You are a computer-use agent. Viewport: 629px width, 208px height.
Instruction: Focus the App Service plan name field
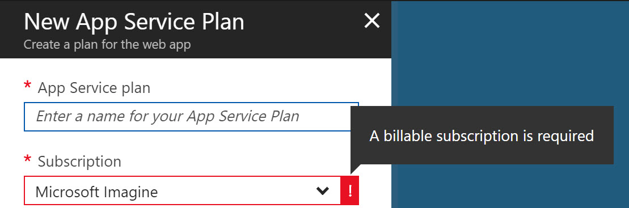coord(187,117)
